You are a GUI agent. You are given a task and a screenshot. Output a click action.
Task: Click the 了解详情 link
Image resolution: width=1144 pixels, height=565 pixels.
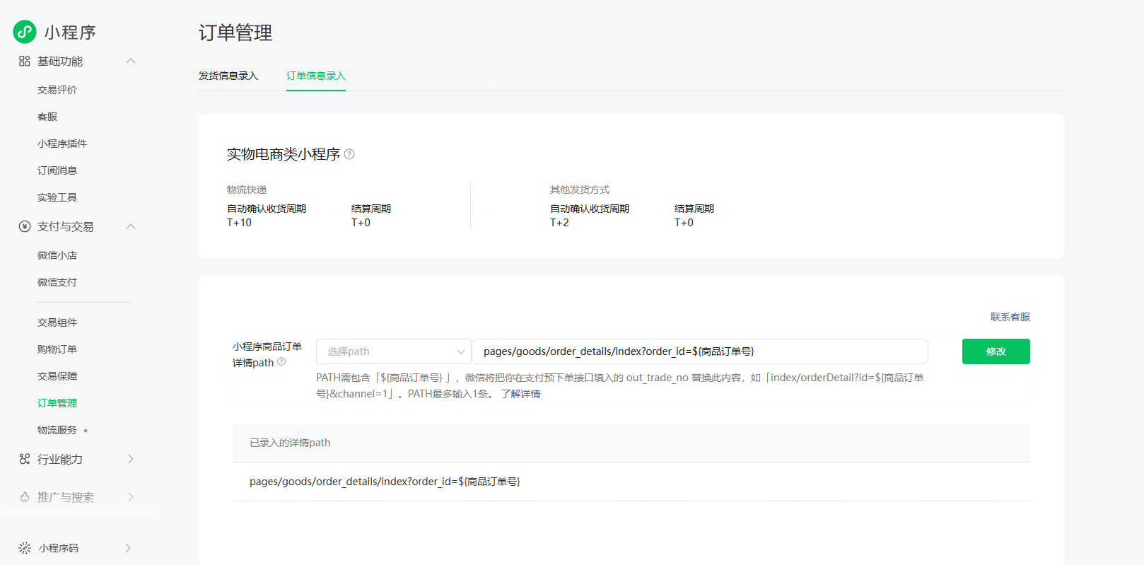tap(520, 394)
